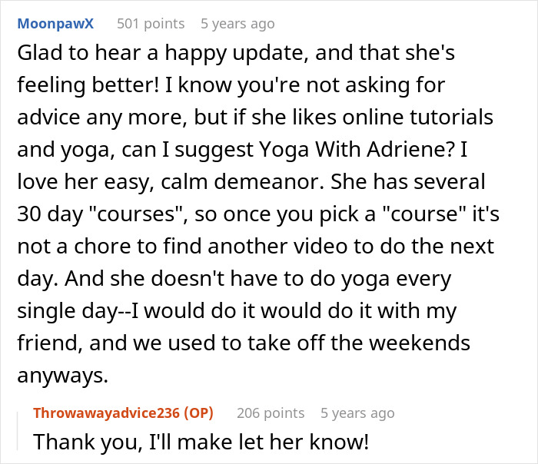Click the timestamp on the OP's reply
This screenshot has width=538, height=464.
(357, 413)
